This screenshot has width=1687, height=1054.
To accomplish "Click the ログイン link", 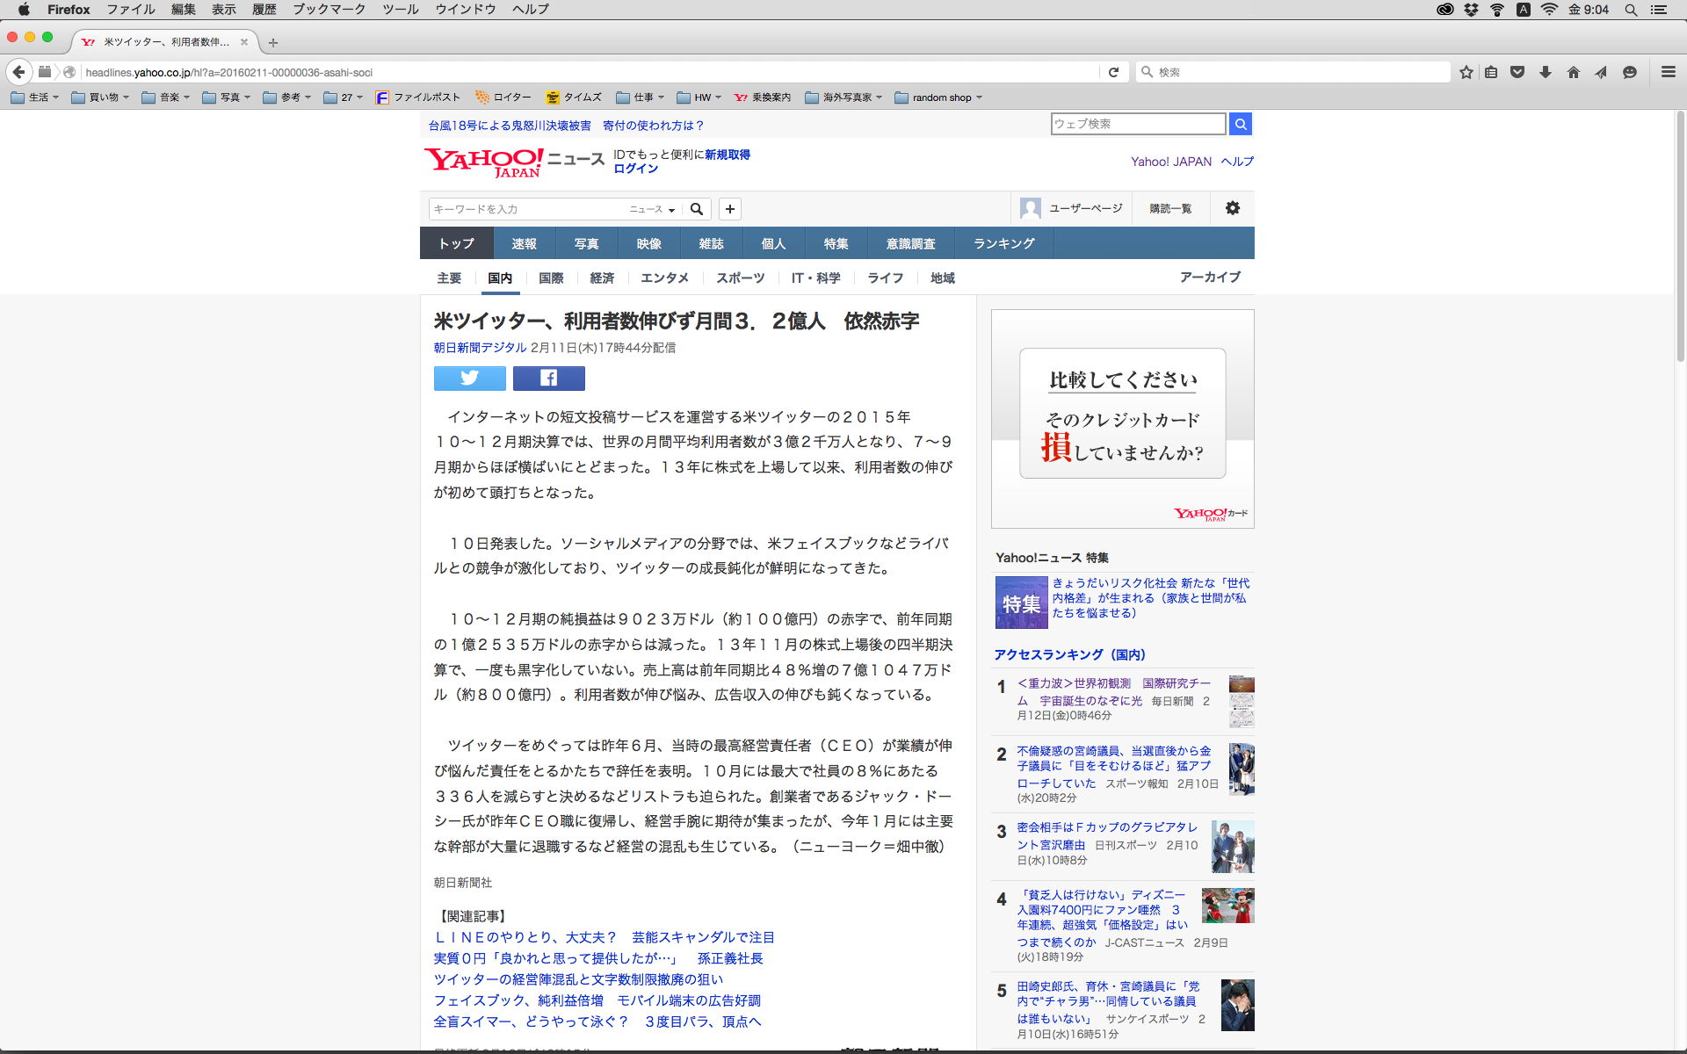I will (x=635, y=169).
